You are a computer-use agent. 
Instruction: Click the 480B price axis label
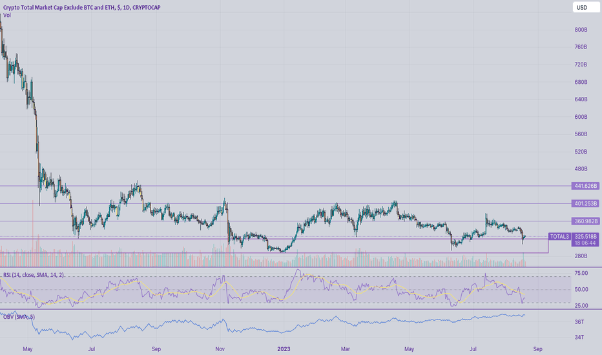tap(581, 169)
